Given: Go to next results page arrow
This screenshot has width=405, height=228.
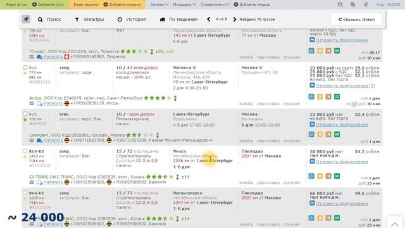Looking at the screenshot, I should [x=235, y=19].
